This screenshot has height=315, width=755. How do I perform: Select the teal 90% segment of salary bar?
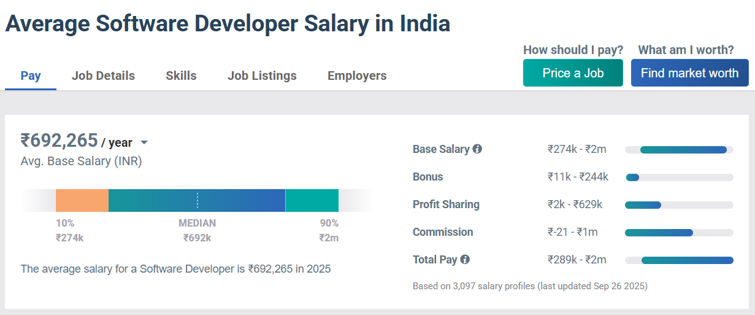tap(312, 201)
